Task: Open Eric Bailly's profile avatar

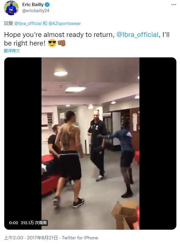Action: coord(11,8)
